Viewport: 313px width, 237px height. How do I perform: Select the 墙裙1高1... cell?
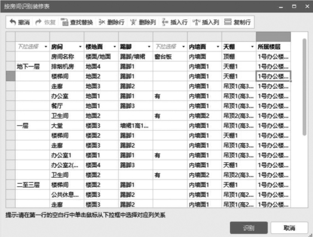(x=136, y=126)
